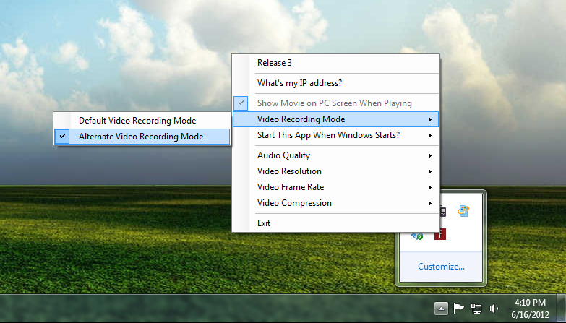
Task: Click the Safely Remove Hardware tray icon
Action: (x=418, y=234)
